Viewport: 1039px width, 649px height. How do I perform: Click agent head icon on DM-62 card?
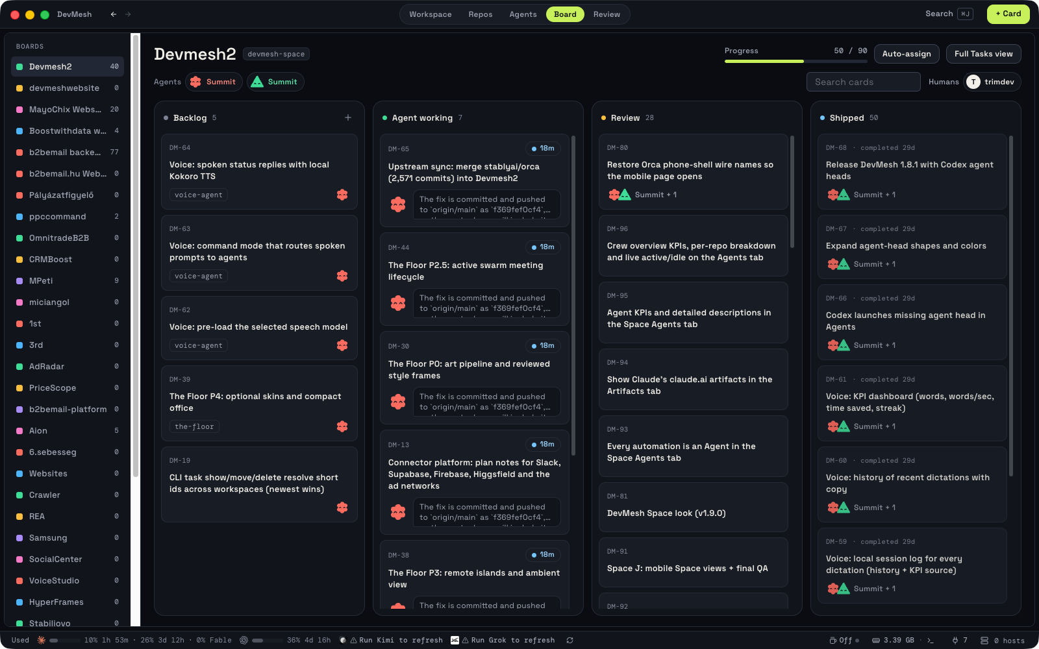[342, 345]
